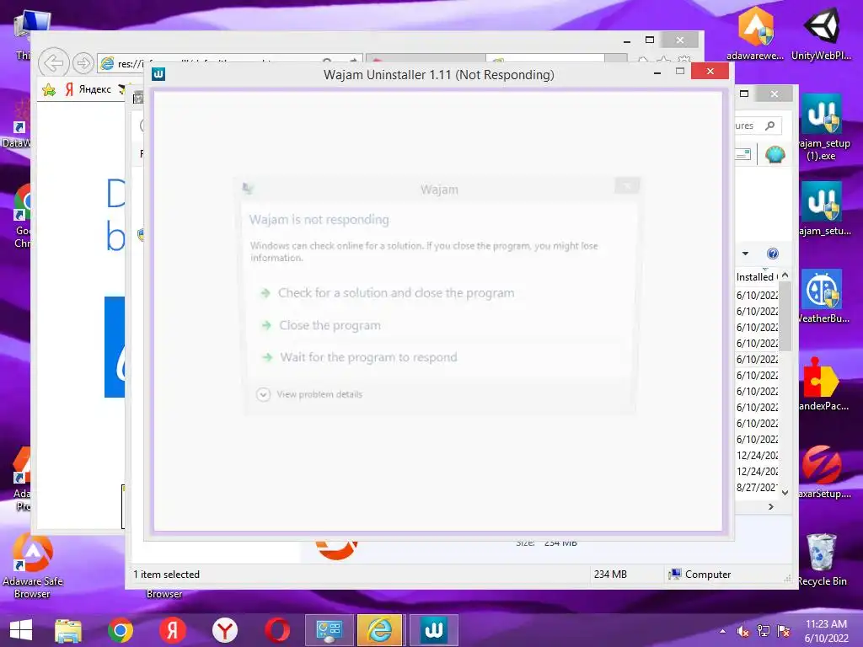
Task: Click the 234 MB status bar size
Action: tap(610, 575)
